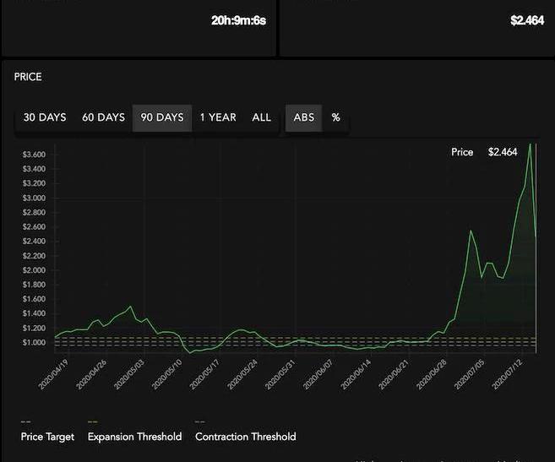Click the Price Target dashed line swatch
The width and height of the screenshot is (555, 462).
[x=25, y=421]
